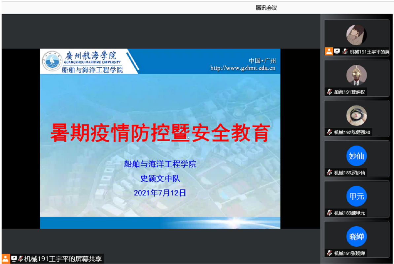
Task: Click orange host icon in bottom-left share label
Action: [x=6, y=259]
